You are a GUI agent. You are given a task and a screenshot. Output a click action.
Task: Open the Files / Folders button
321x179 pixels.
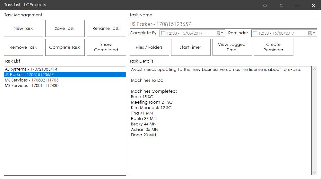click(x=149, y=47)
